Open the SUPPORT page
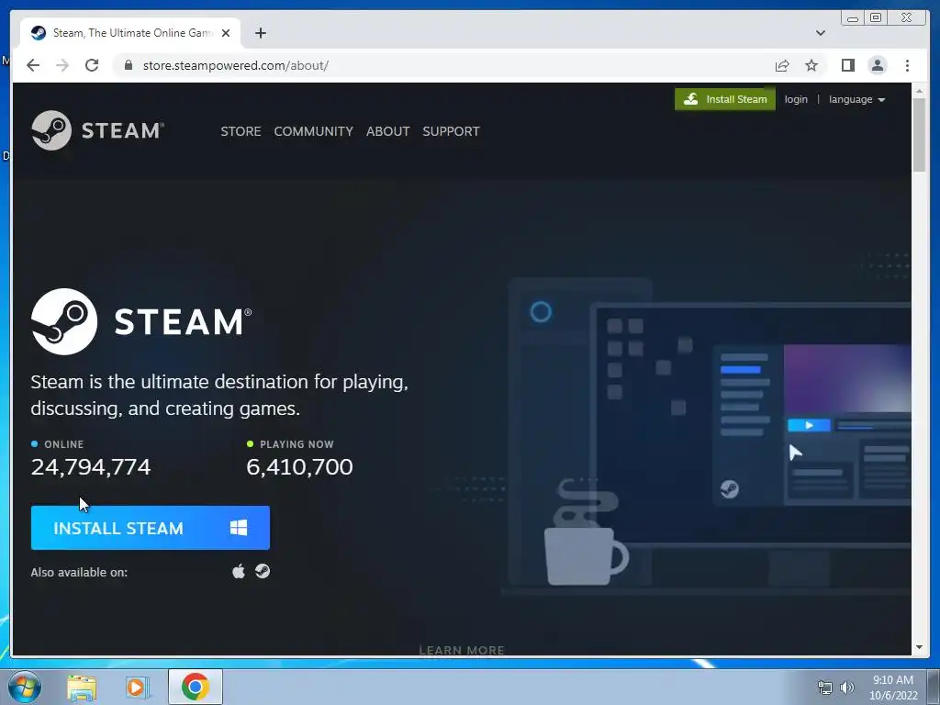 (x=451, y=131)
